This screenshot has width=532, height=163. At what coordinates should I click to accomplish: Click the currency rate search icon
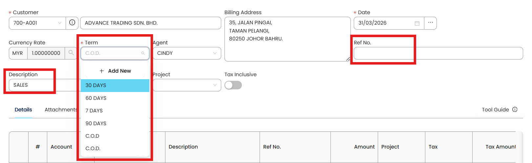click(x=71, y=53)
